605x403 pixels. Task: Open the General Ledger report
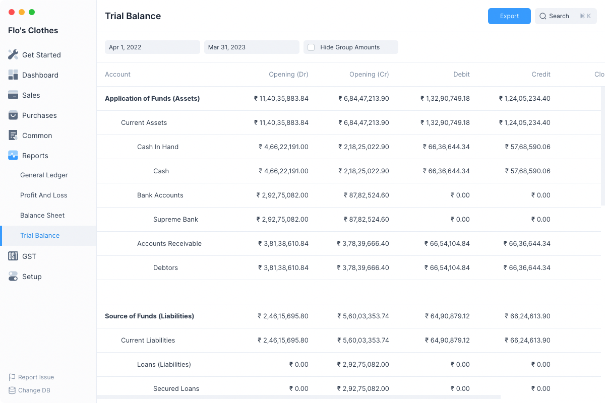44,175
